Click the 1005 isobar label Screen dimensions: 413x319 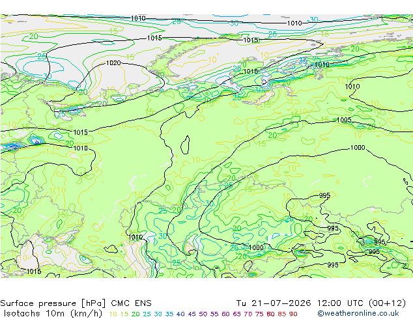coord(344,120)
